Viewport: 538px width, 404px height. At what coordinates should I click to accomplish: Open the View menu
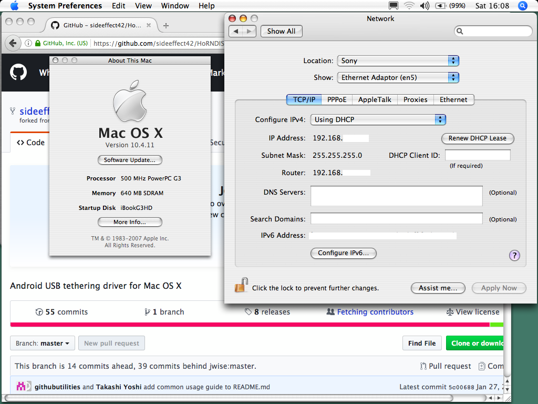[143, 6]
